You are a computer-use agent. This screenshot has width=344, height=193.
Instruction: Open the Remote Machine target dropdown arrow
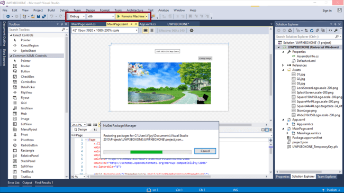[x=147, y=16]
